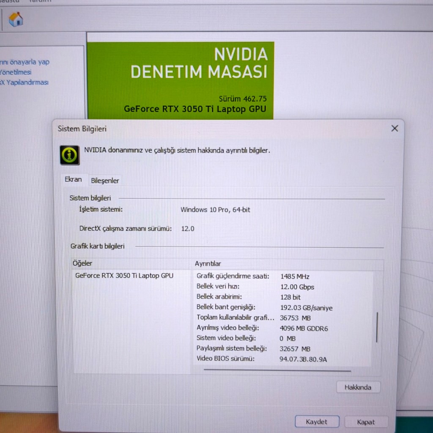Open the Bileşenler tab
The width and height of the screenshot is (433, 433).
(105, 181)
